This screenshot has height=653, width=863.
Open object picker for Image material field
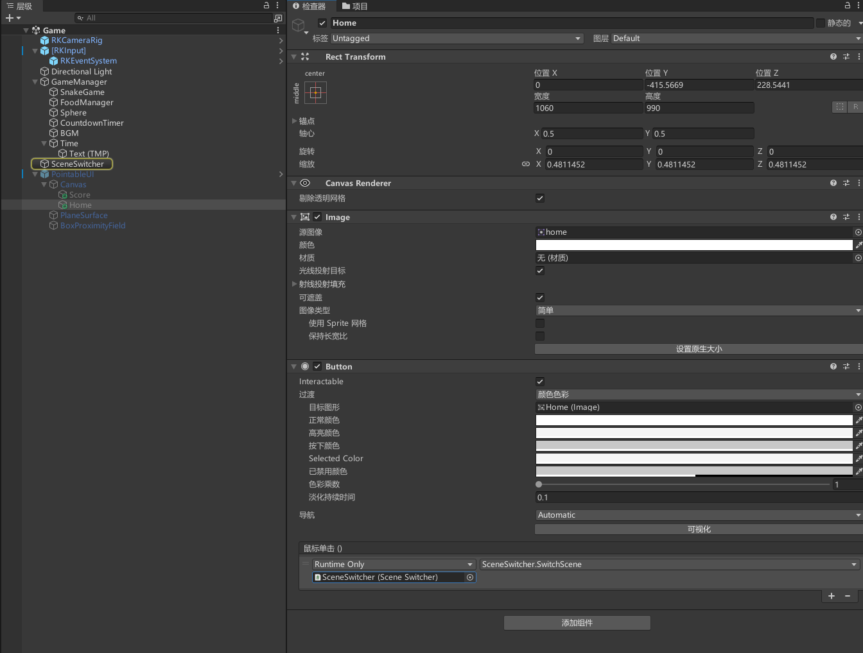point(858,258)
